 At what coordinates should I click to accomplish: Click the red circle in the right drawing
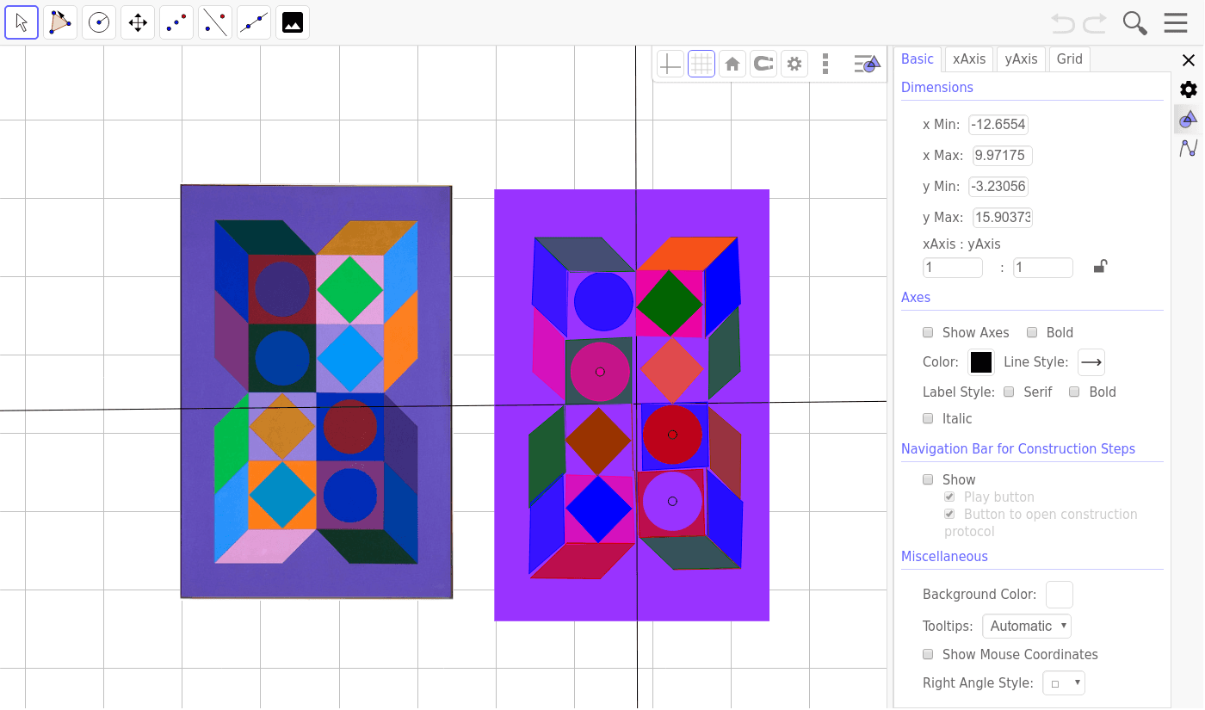(x=672, y=435)
